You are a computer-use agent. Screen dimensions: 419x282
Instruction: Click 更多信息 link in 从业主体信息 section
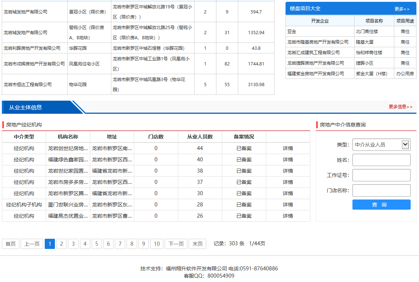click(400, 107)
